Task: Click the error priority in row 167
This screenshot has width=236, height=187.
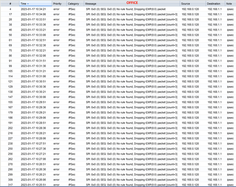Action: (56, 107)
